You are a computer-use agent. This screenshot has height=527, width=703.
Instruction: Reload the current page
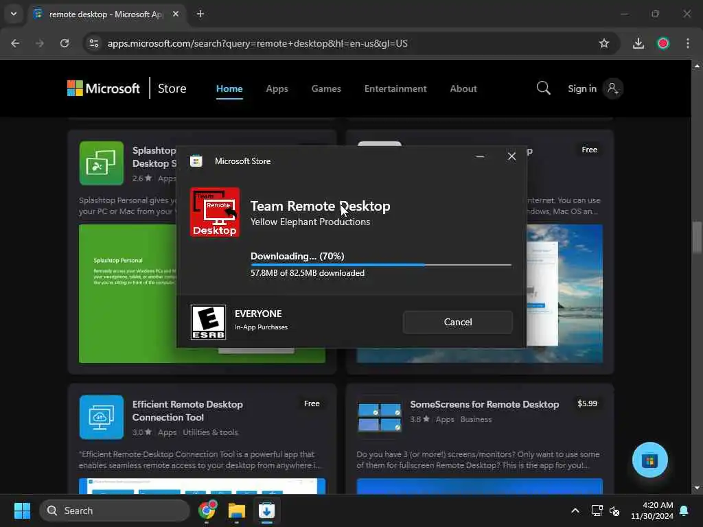[65, 43]
